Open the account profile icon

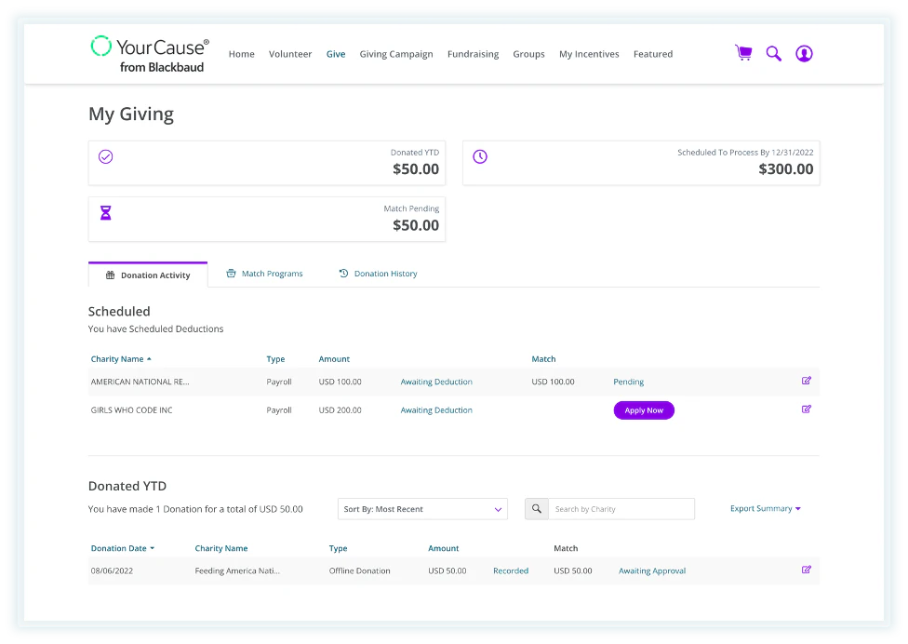(804, 54)
